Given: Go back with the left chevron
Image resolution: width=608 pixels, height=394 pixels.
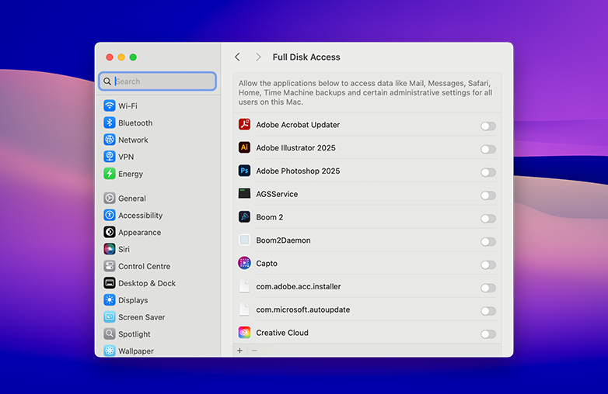Looking at the screenshot, I should pos(237,57).
